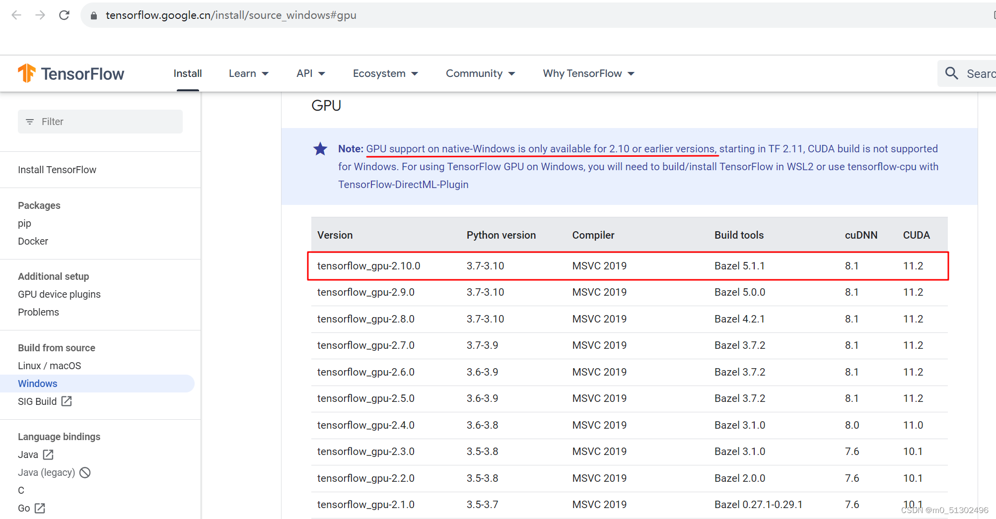The height and width of the screenshot is (519, 996).
Task: Click the CUDA column header
Action: tap(916, 235)
